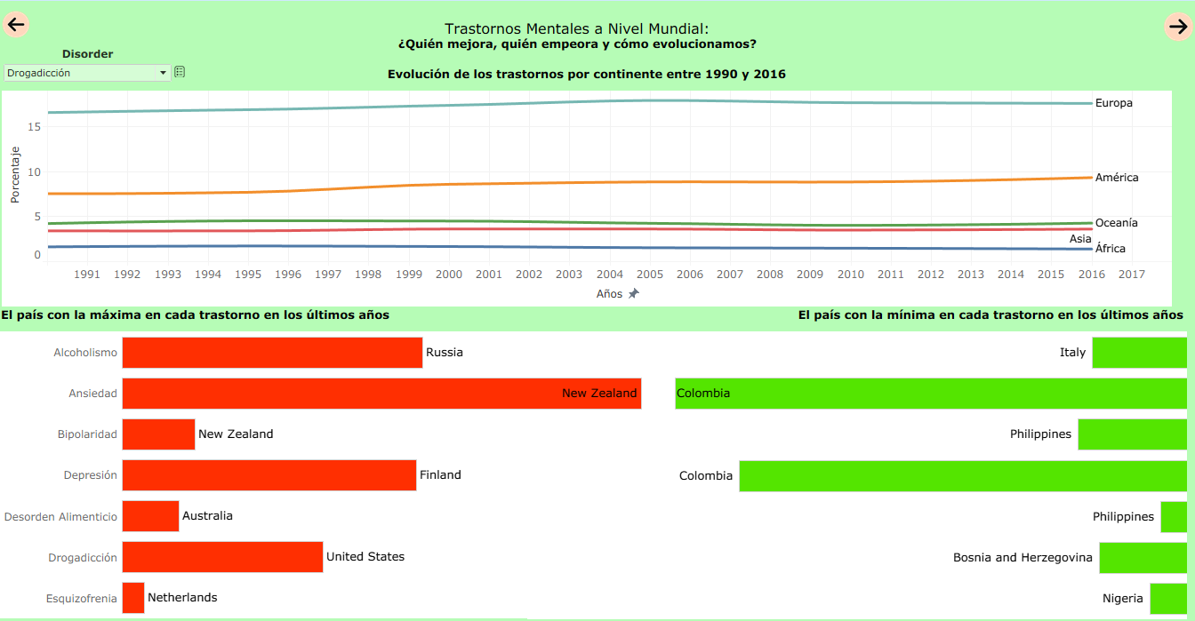1195x621 pixels.
Task: Click the forward arrow navigation button
Action: 1177,27
